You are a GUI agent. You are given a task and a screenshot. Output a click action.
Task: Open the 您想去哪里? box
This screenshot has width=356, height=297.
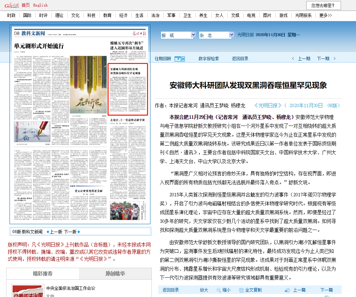tap(323, 5)
